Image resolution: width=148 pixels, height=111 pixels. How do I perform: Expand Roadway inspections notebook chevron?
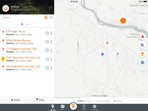pos(38,10)
